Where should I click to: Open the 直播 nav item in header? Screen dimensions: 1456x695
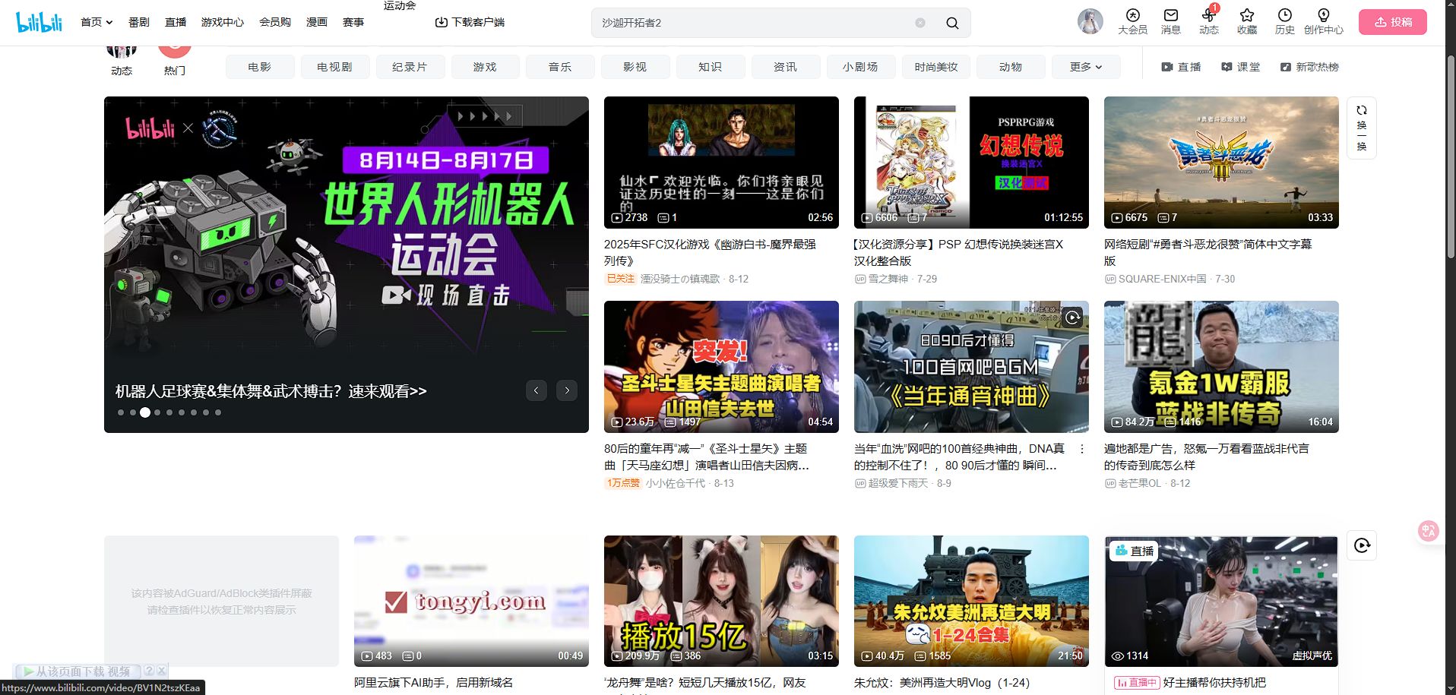(x=176, y=22)
